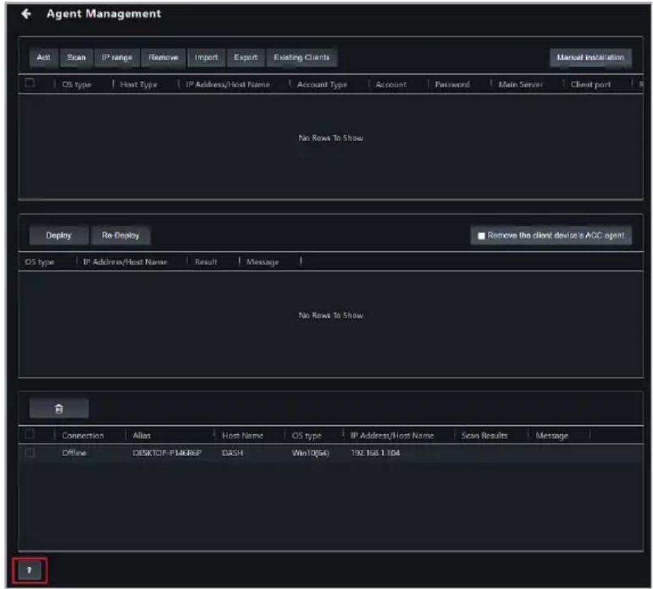Click deploy table IP Address/Host Name header
The width and height of the screenshot is (653, 589).
pyautogui.click(x=126, y=262)
